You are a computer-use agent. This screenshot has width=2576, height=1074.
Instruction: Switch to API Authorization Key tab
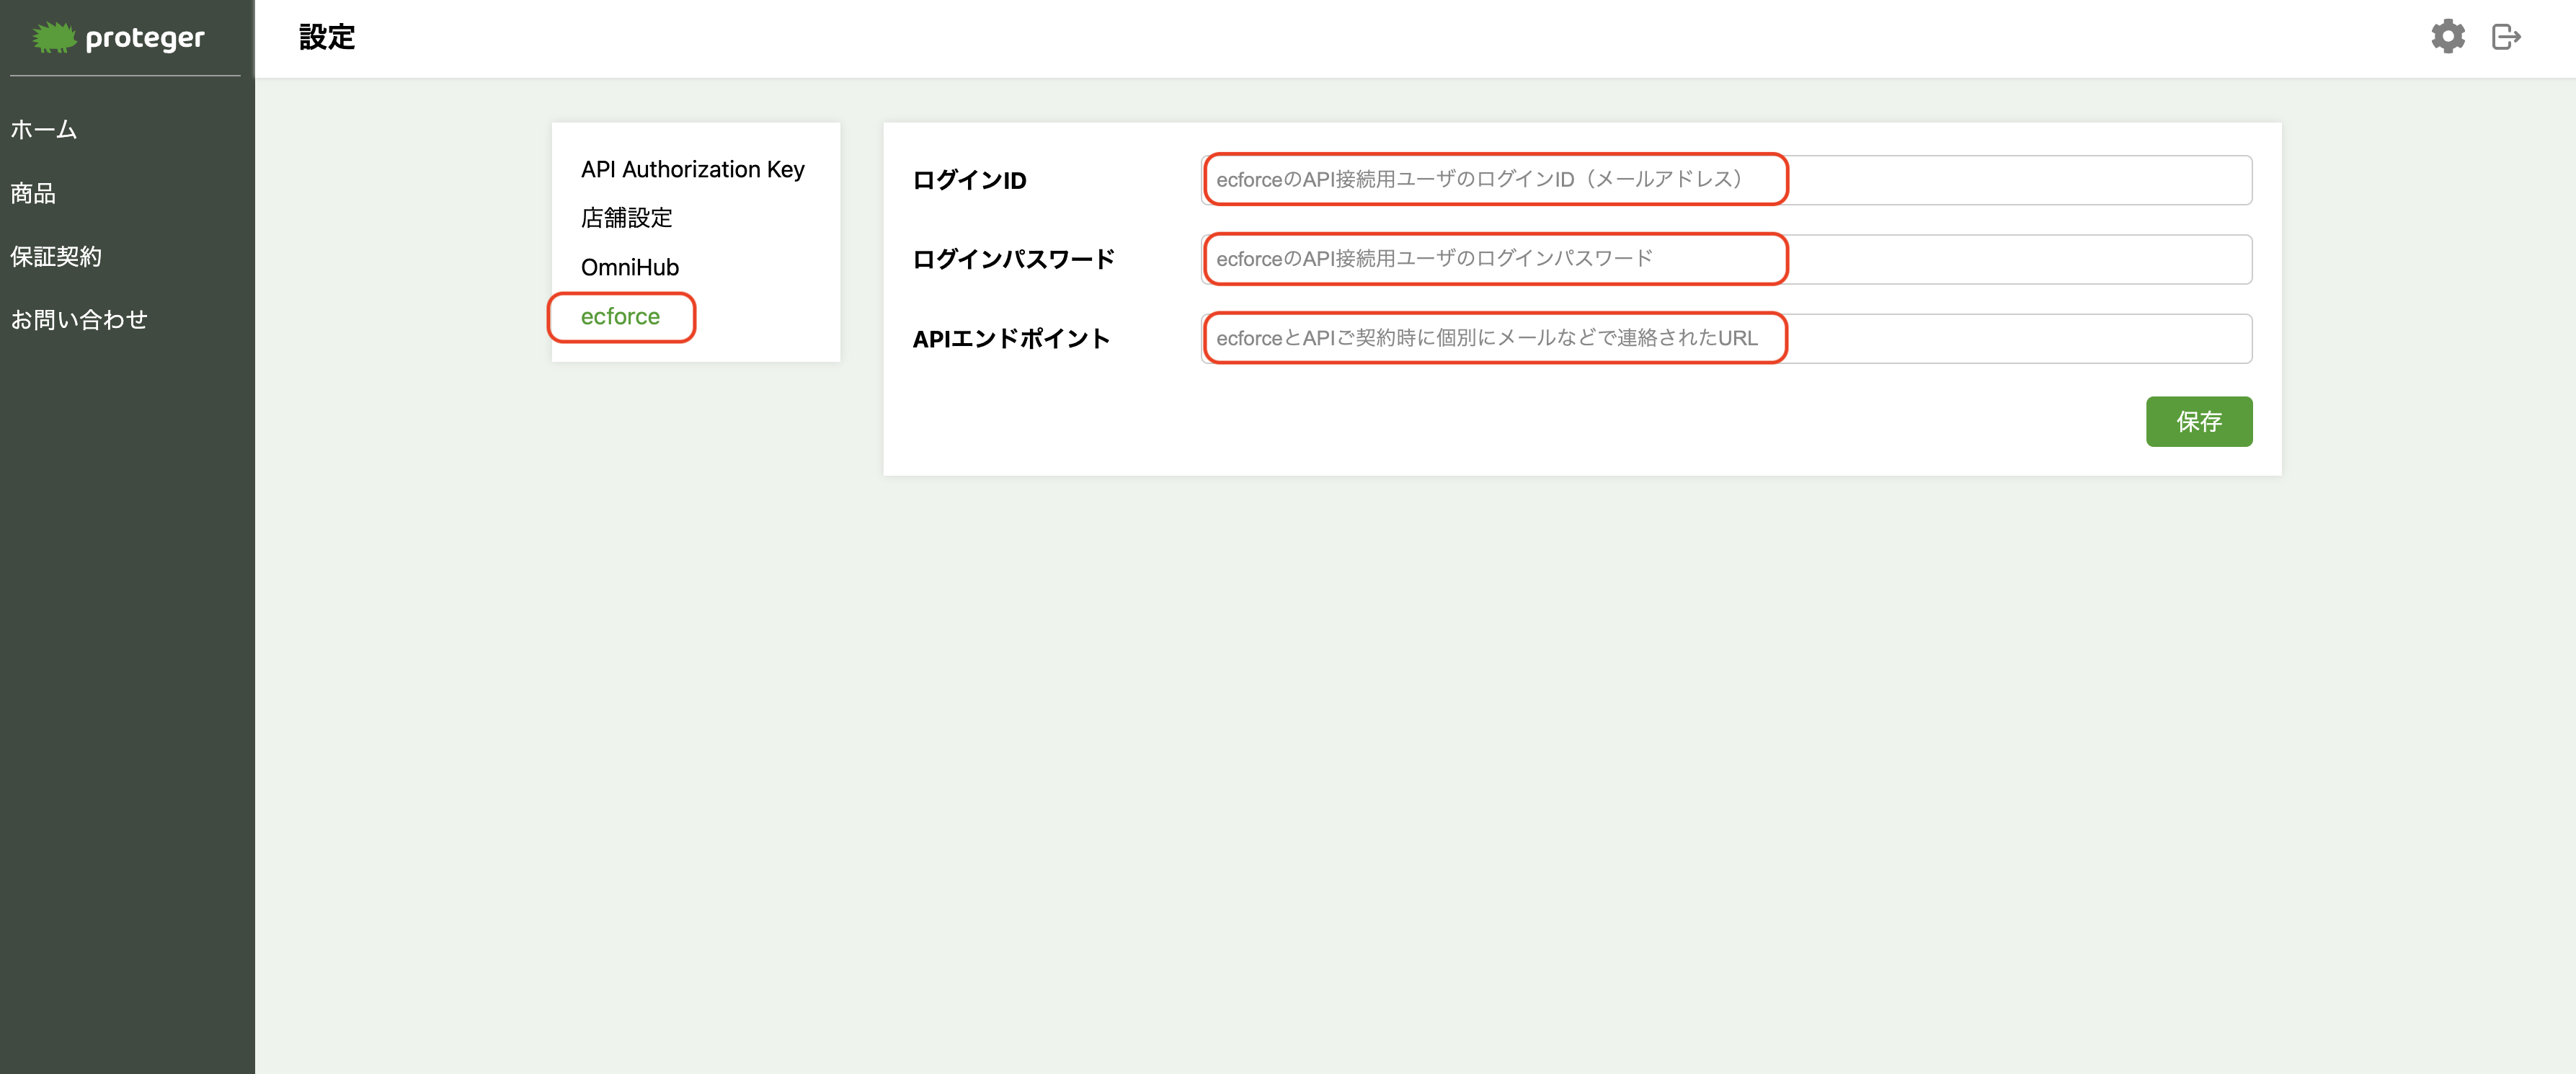click(692, 169)
